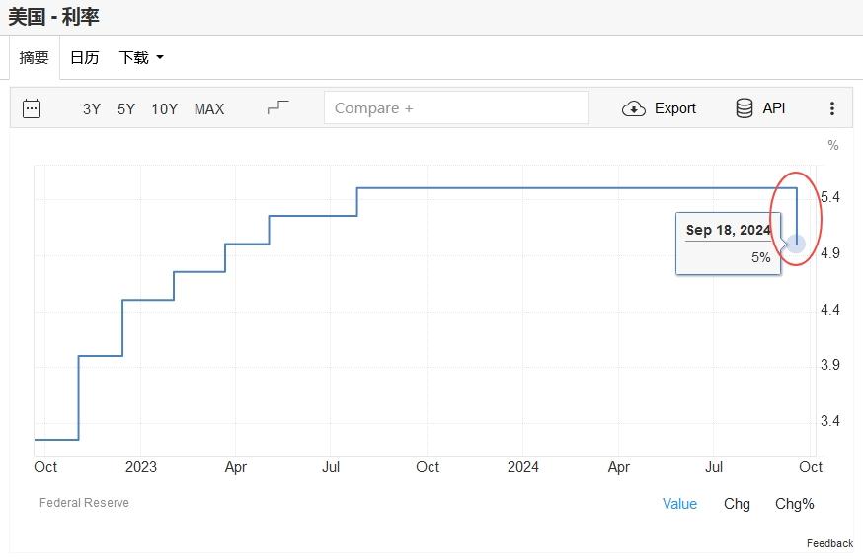Image resolution: width=863 pixels, height=560 pixels.
Task: Expand the 下载 dropdown menu
Action: [x=141, y=58]
